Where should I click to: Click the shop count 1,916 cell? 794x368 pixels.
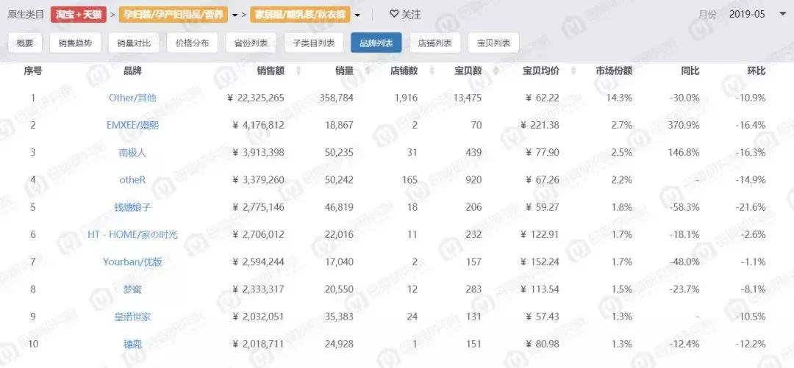406,98
